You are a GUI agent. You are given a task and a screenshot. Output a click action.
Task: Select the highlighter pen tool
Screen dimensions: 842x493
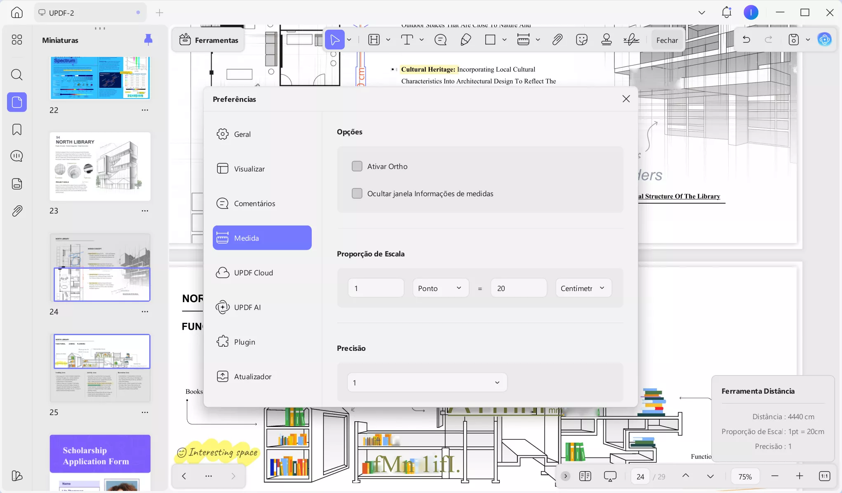coord(465,39)
